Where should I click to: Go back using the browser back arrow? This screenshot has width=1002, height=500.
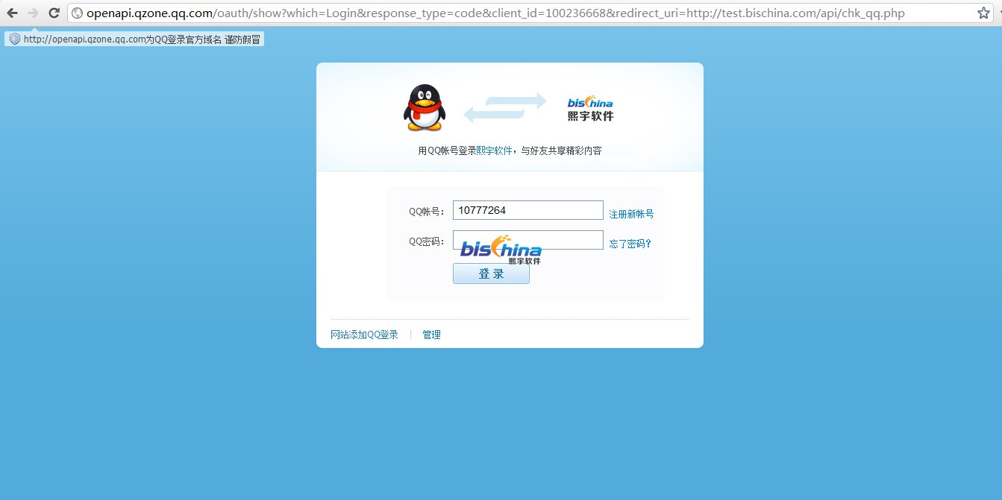pos(12,13)
